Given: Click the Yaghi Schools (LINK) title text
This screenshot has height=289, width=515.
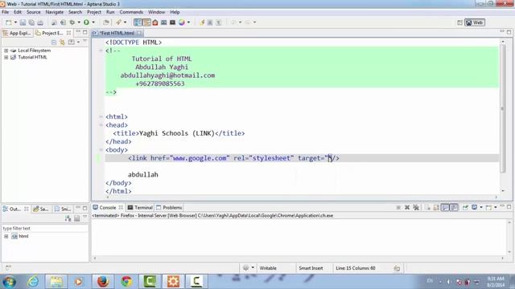Looking at the screenshot, I should click(x=177, y=133).
